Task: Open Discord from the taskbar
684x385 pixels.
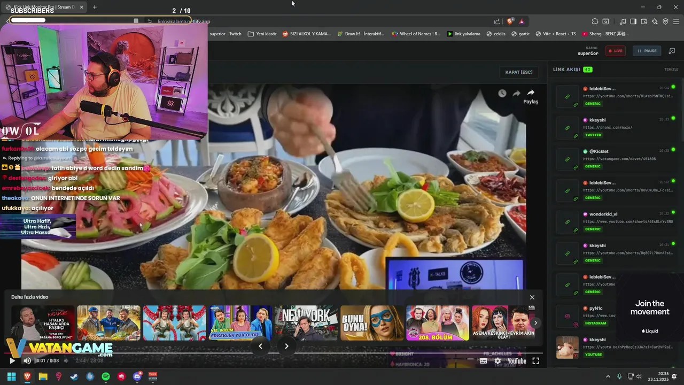Action: point(137,376)
